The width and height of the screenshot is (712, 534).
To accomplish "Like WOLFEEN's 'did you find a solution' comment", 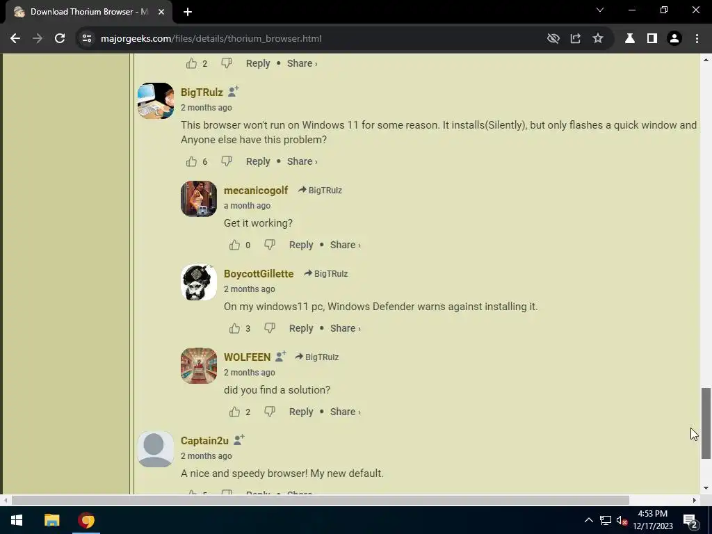I will [x=234, y=412].
